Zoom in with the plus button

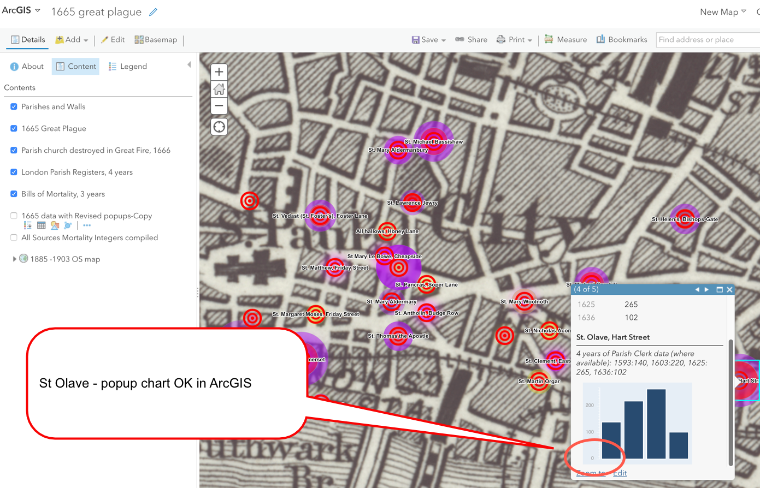[219, 72]
